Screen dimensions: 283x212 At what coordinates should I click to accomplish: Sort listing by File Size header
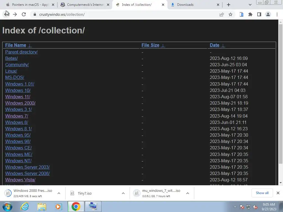150,45
